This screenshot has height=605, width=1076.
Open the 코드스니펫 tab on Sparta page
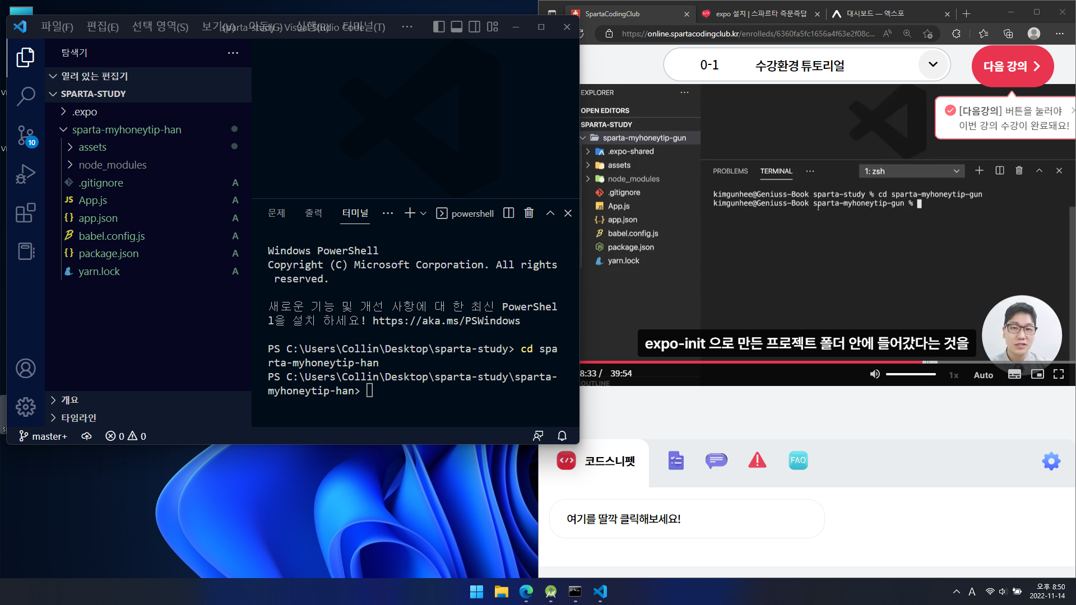[595, 461]
